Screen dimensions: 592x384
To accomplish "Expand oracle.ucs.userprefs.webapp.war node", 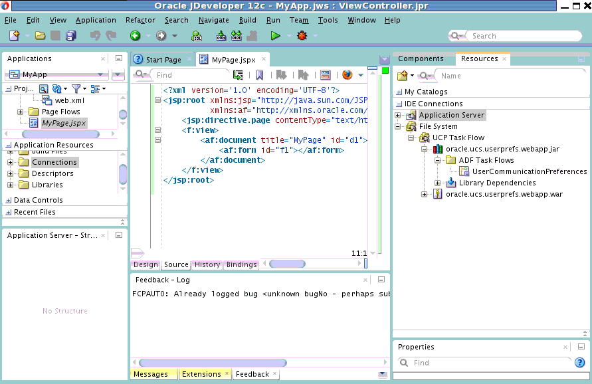I will (425, 195).
